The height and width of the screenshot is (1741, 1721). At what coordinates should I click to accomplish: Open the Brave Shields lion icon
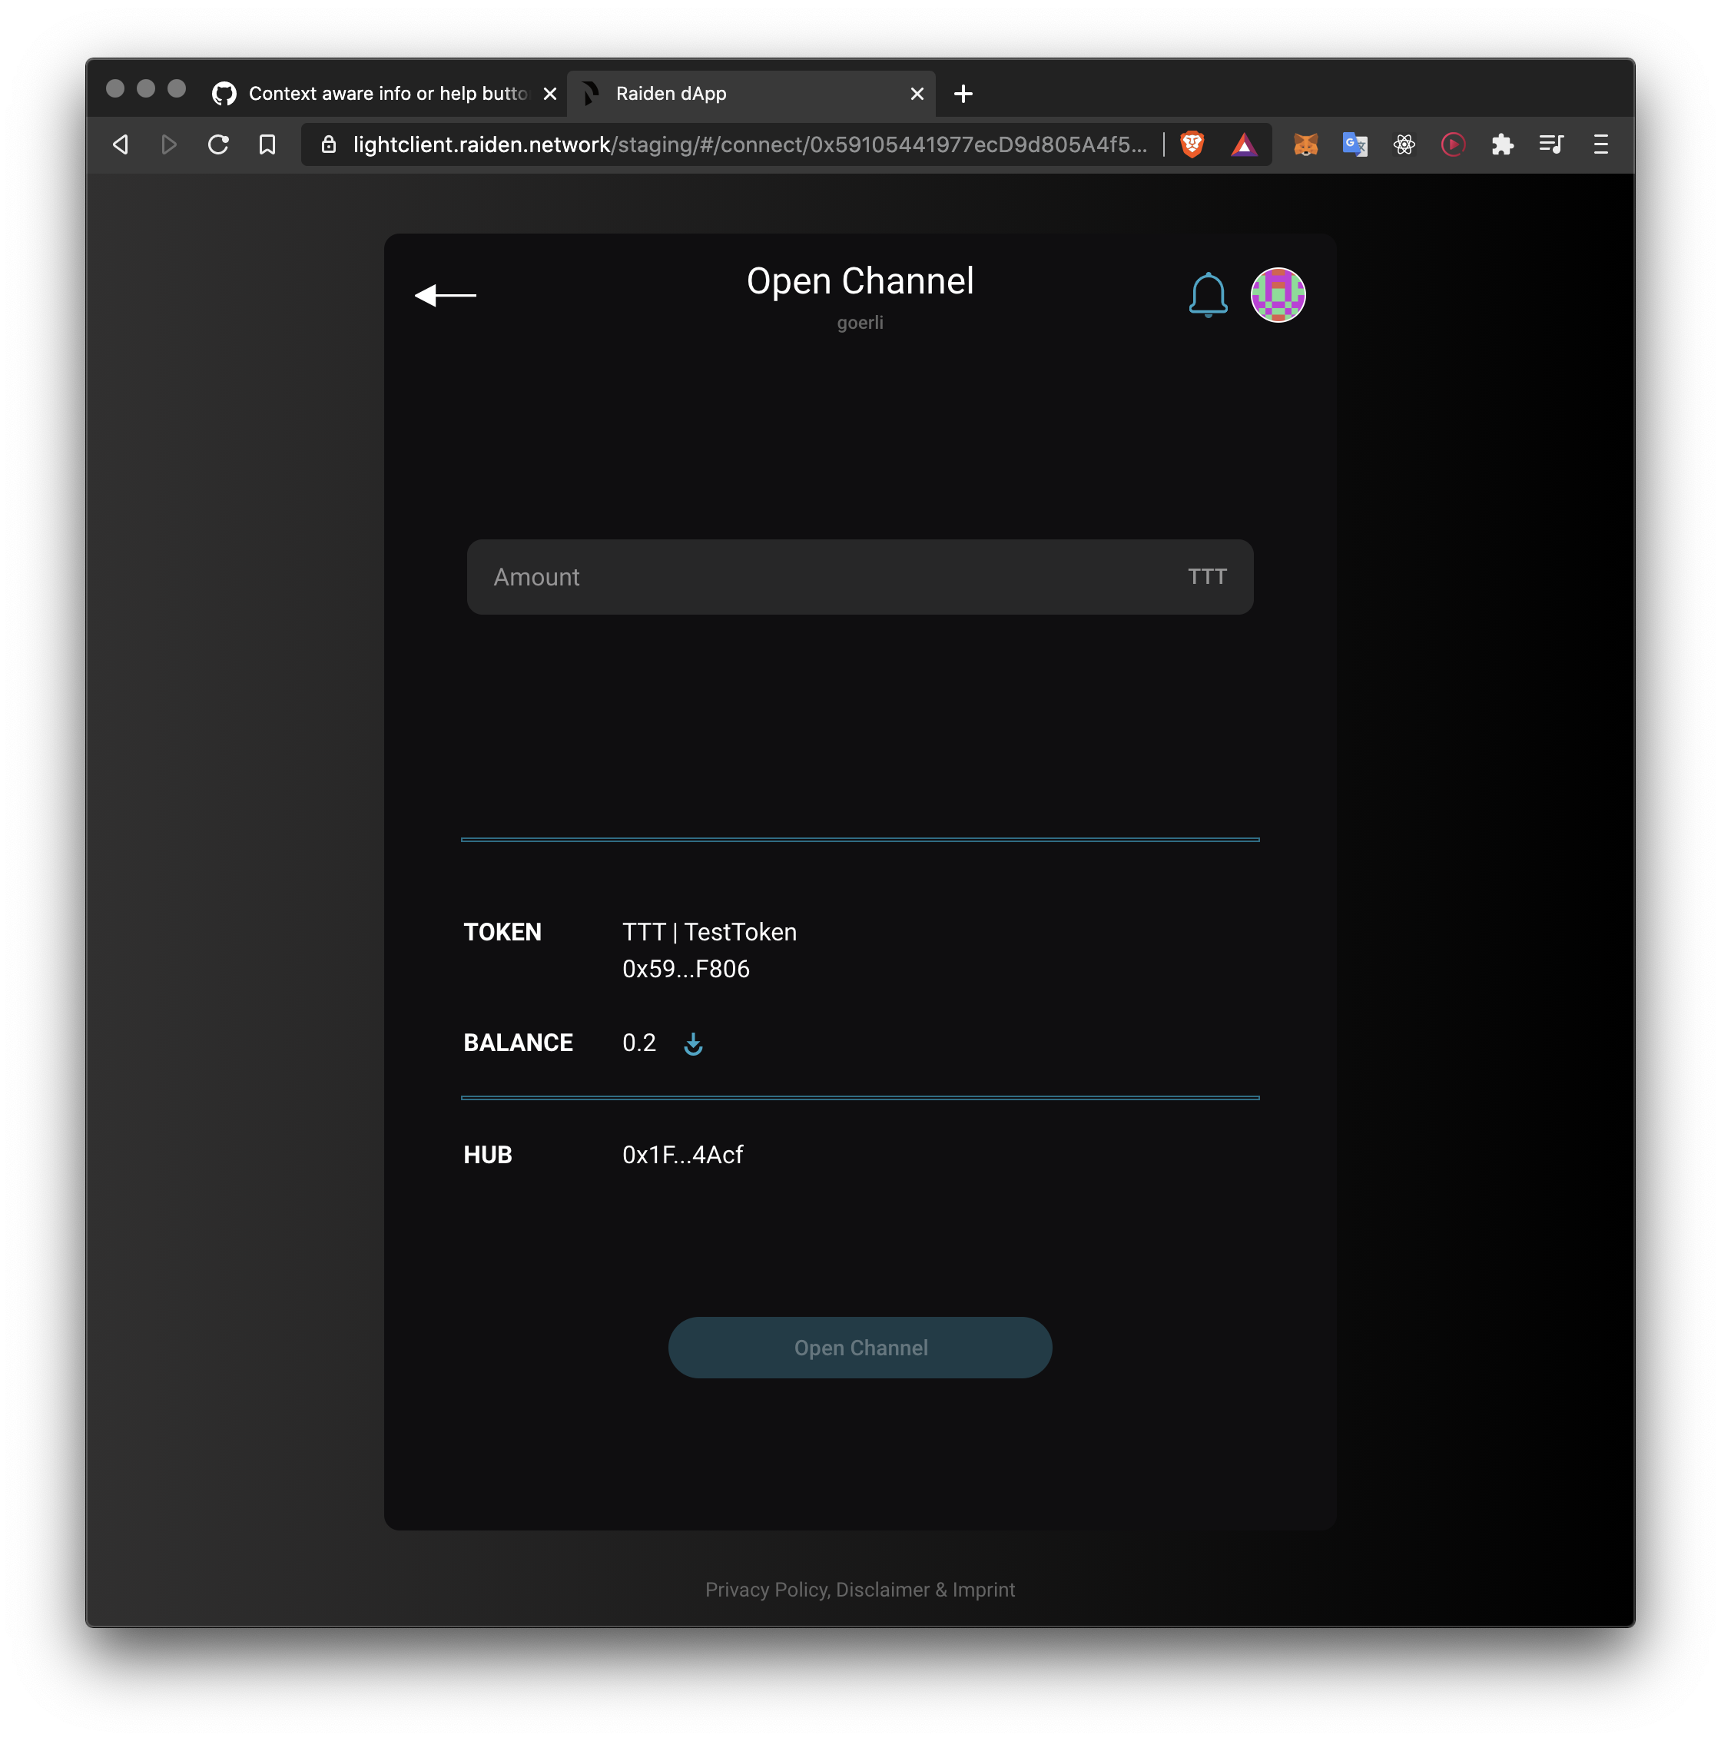[x=1192, y=144]
